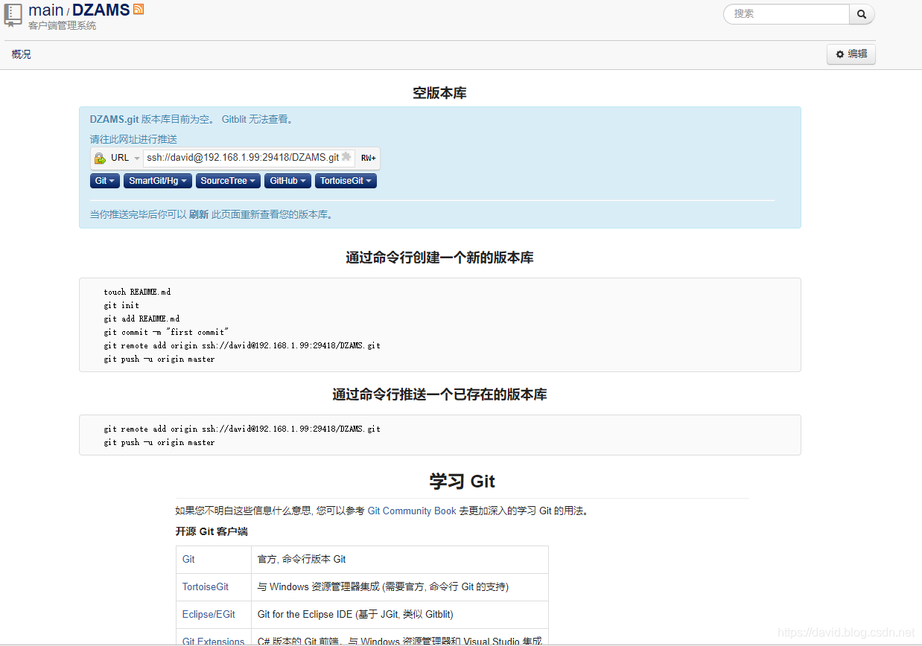
Task: Open the DZAMS repository title link
Action: [101, 10]
